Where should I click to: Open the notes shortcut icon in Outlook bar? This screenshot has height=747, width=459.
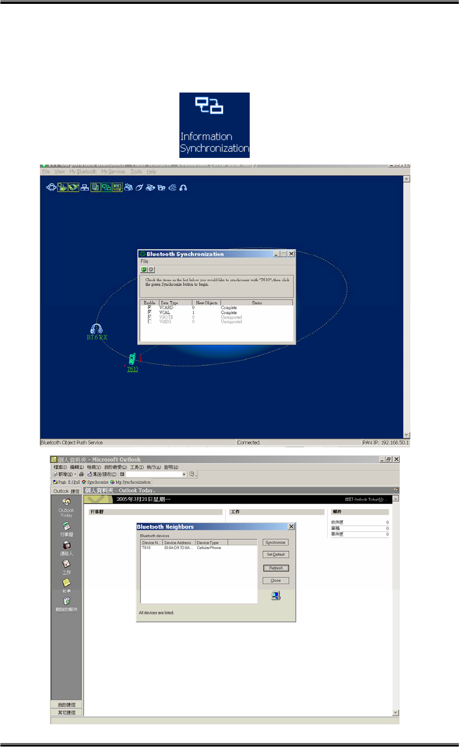(x=66, y=582)
